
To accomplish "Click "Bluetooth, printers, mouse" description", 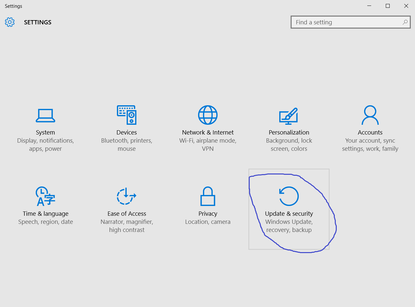I will tap(127, 145).
